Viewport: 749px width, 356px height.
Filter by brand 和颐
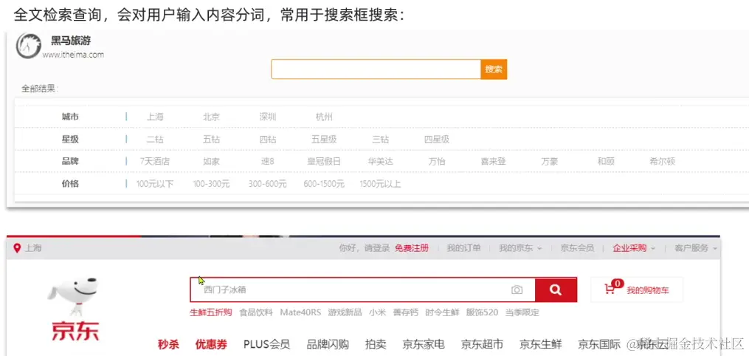click(606, 162)
